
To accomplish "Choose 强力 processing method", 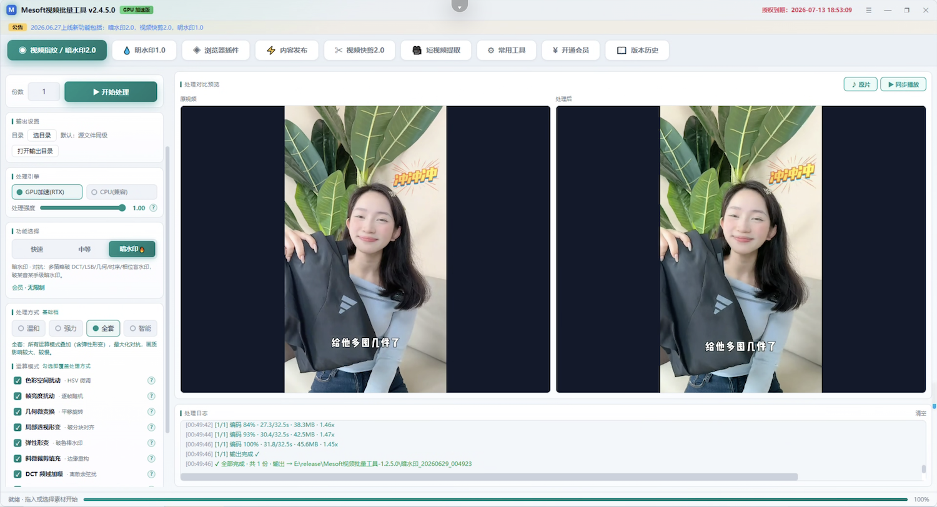I will 66,328.
